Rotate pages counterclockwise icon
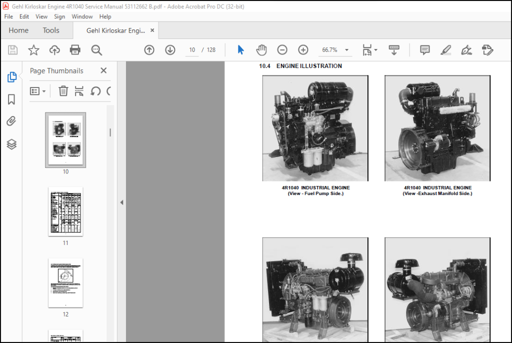This screenshot has height=343, width=512. [95, 91]
